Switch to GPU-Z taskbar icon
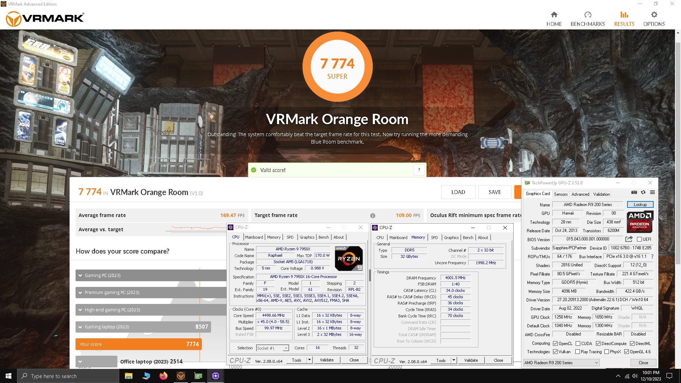This screenshot has height=383, width=681. [198, 376]
